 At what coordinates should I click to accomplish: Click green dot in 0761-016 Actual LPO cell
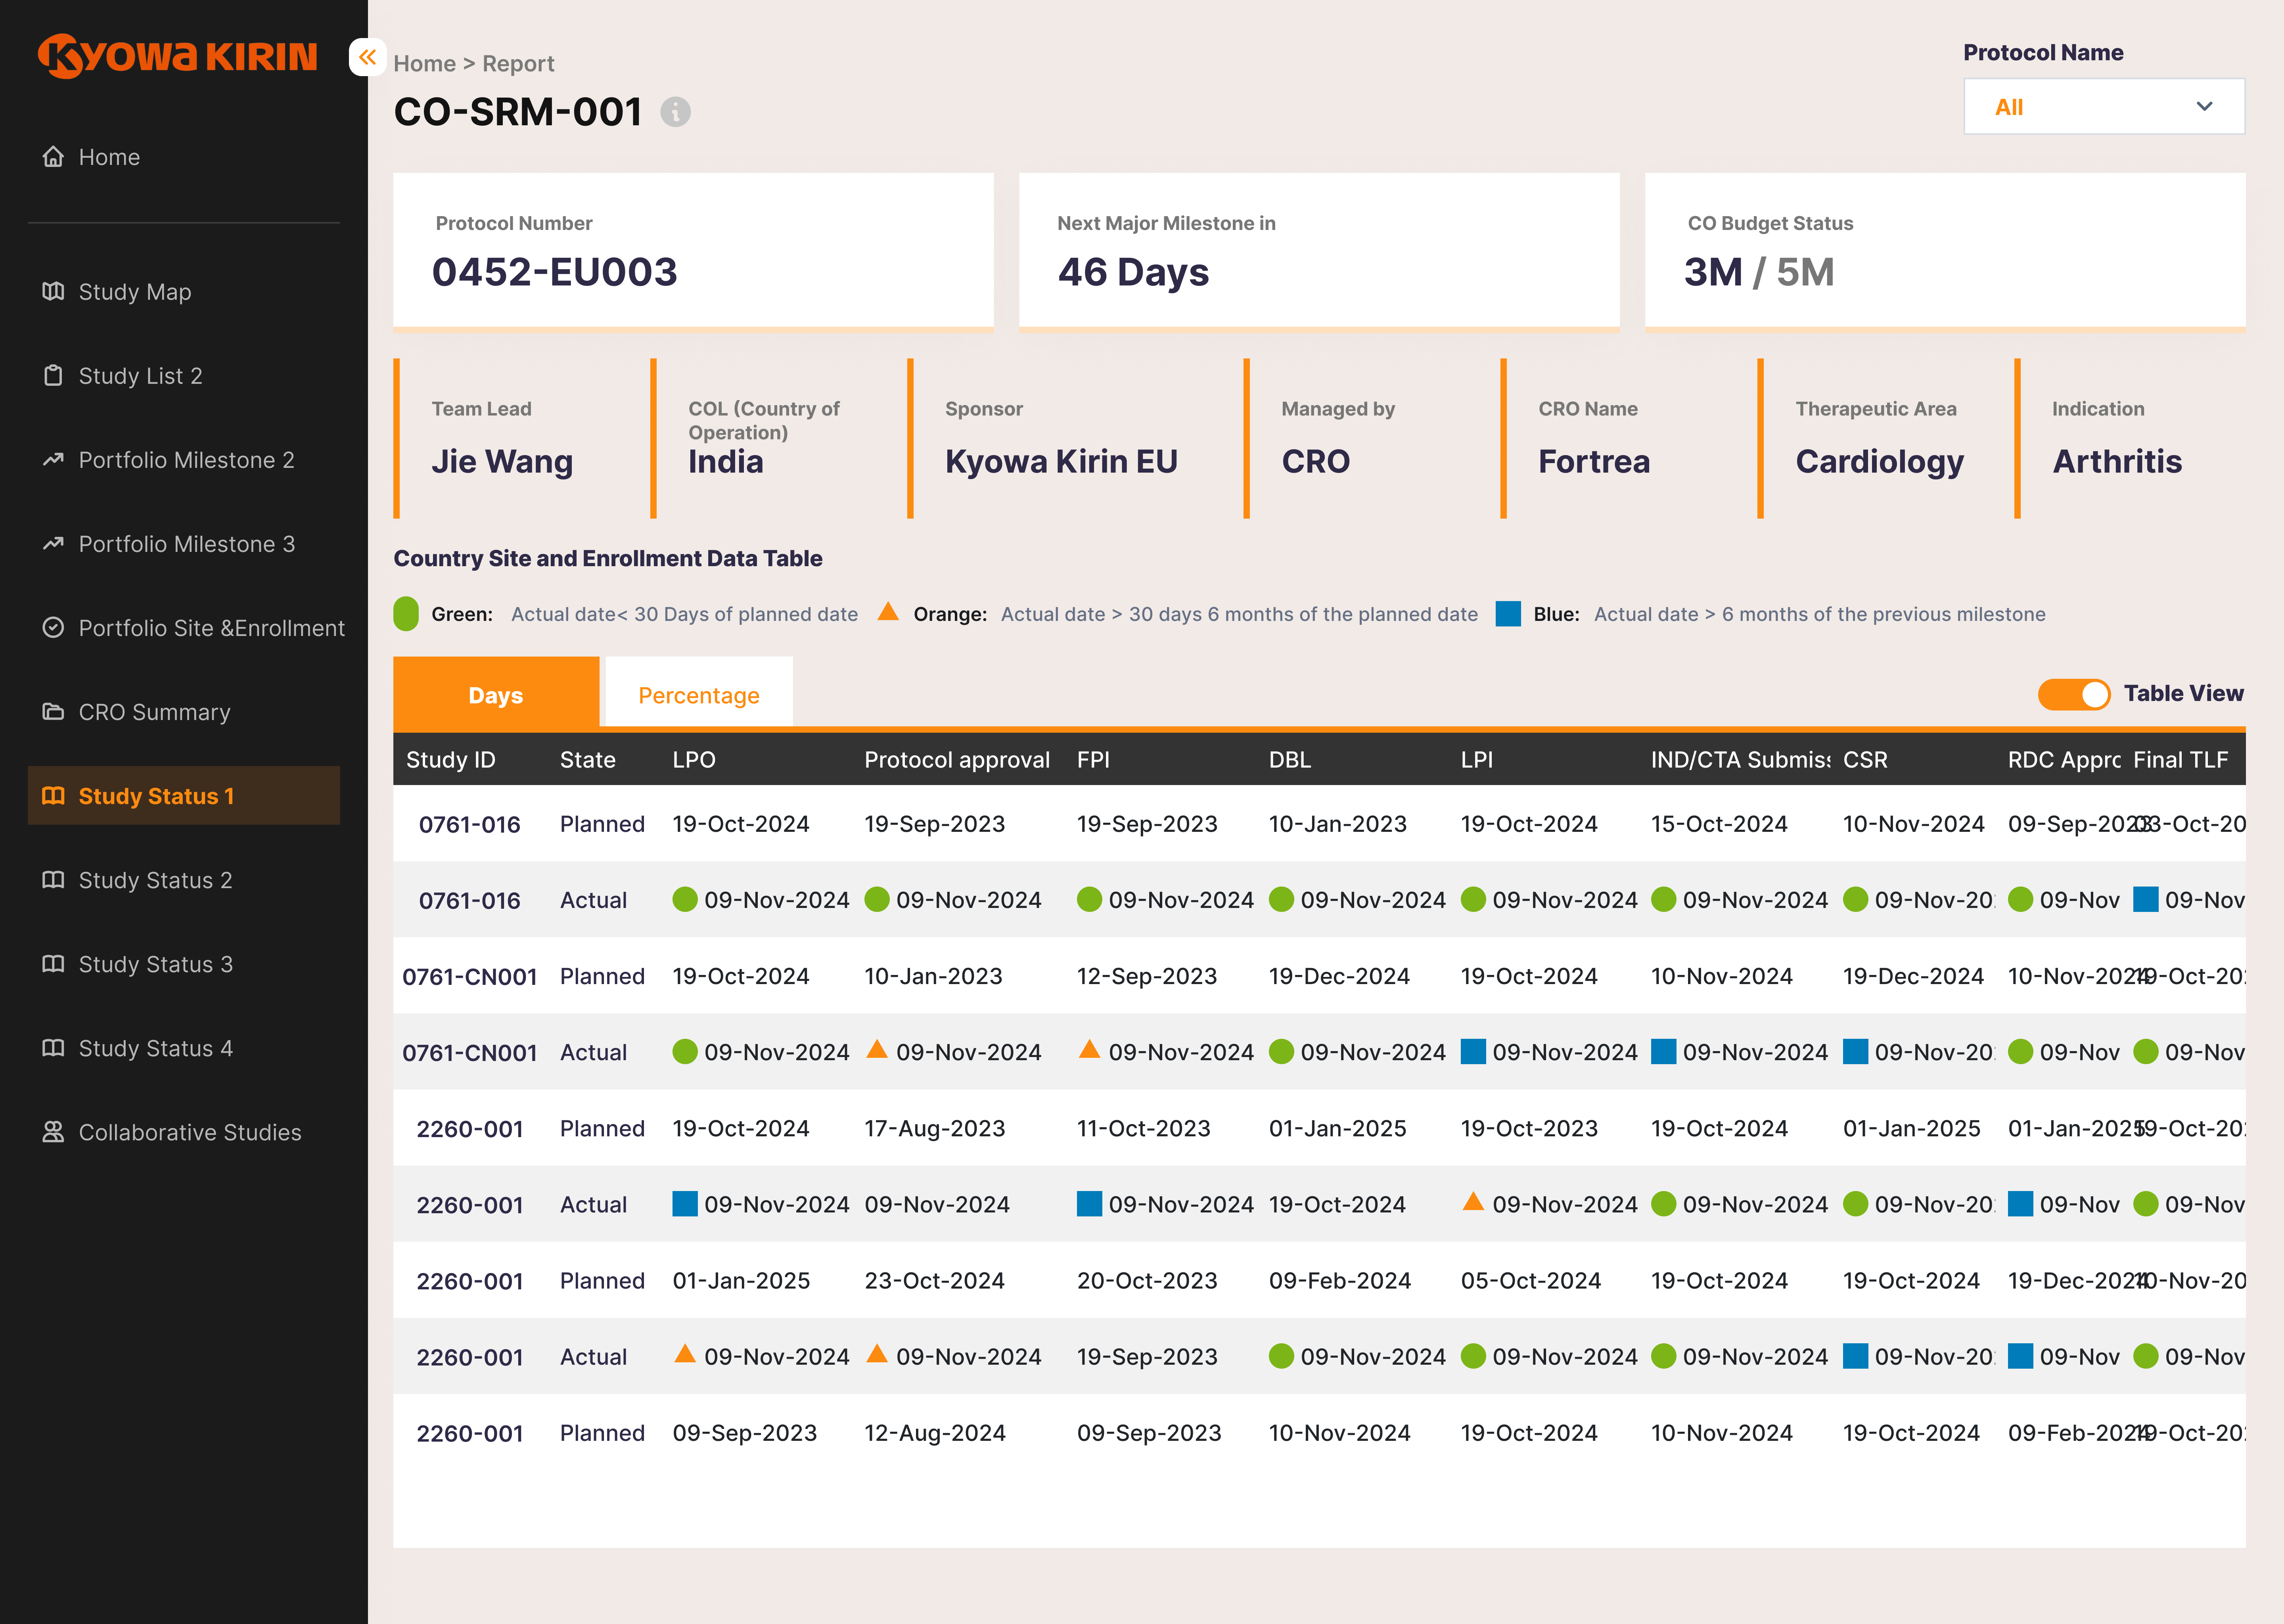click(x=685, y=899)
